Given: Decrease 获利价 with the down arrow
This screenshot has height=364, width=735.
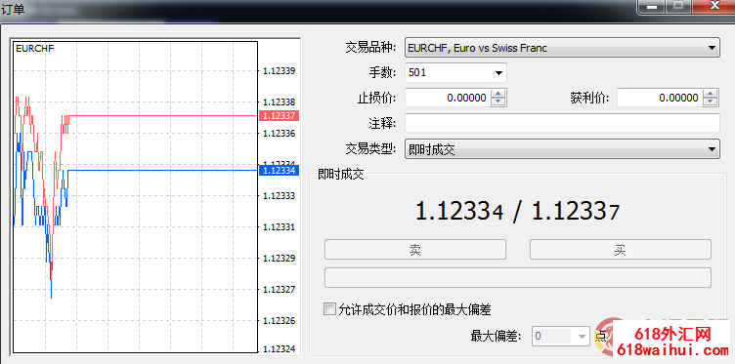Looking at the screenshot, I should tap(711, 101).
